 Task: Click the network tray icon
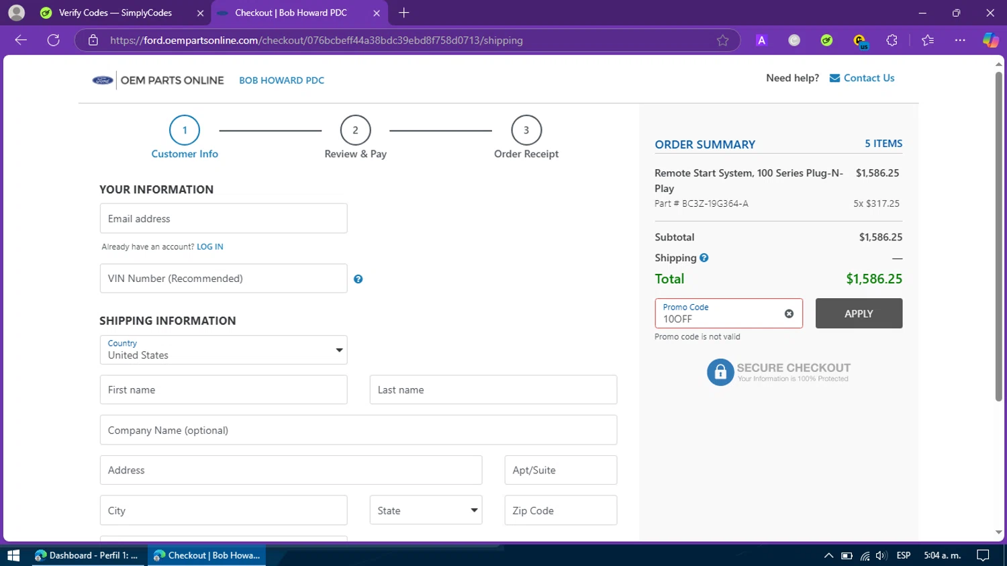(865, 555)
